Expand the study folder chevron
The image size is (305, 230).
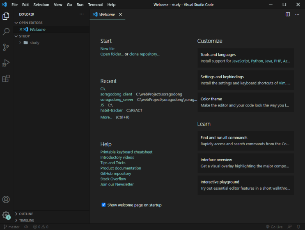20,42
